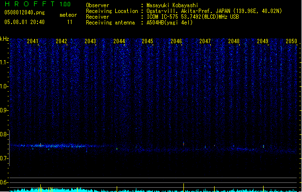Select the antenna value A504HB(yagi 4el)
302x192 pixels.
click(169, 23)
